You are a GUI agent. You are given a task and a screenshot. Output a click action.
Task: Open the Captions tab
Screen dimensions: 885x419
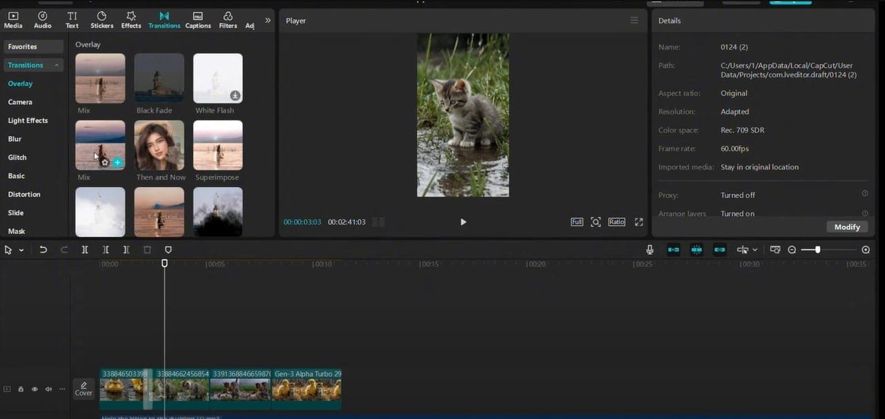(198, 20)
